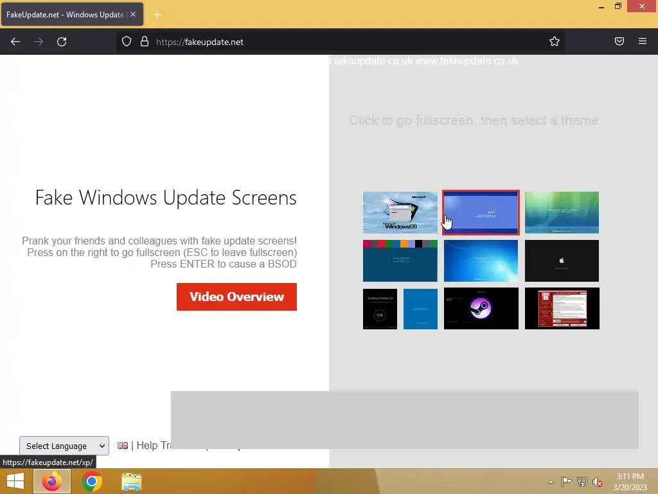The width and height of the screenshot is (658, 494).
Task: Choose the plain blue Windows 10 thumbnail
Action: coord(420,309)
